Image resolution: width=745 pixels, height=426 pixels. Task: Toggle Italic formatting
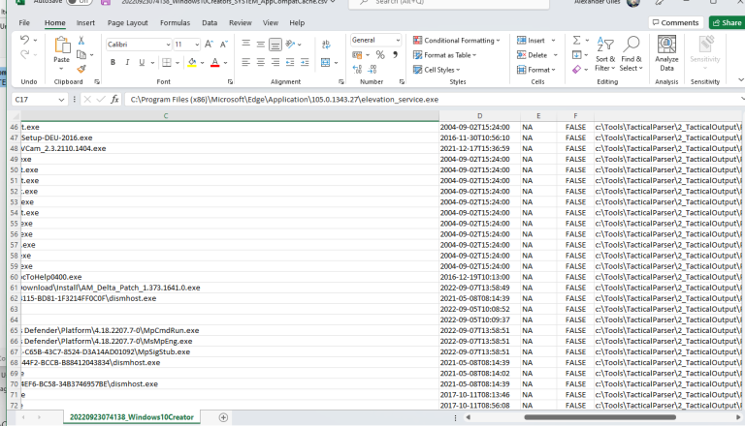click(127, 62)
